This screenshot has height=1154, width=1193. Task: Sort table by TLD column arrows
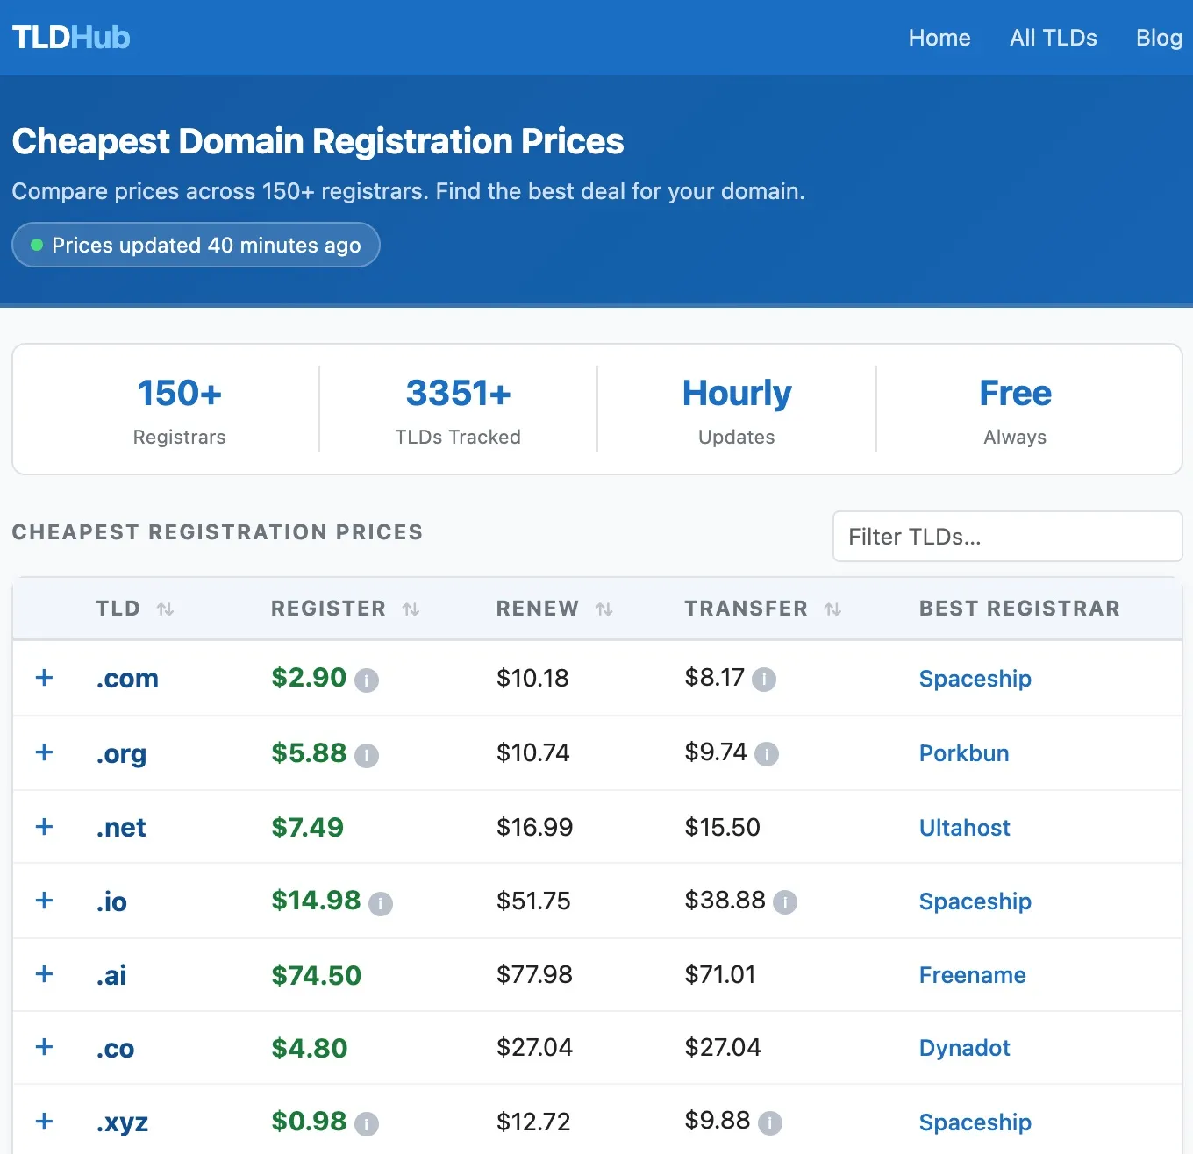165,609
